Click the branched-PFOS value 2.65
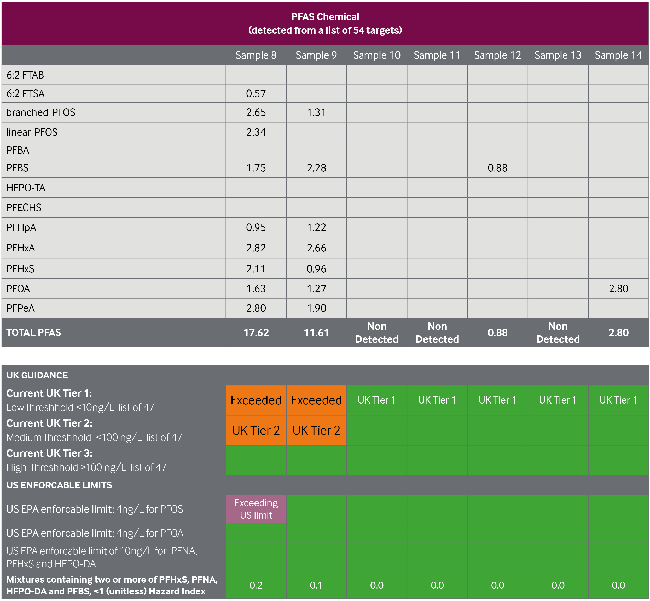Viewport: 650px width, 601px height. point(256,112)
